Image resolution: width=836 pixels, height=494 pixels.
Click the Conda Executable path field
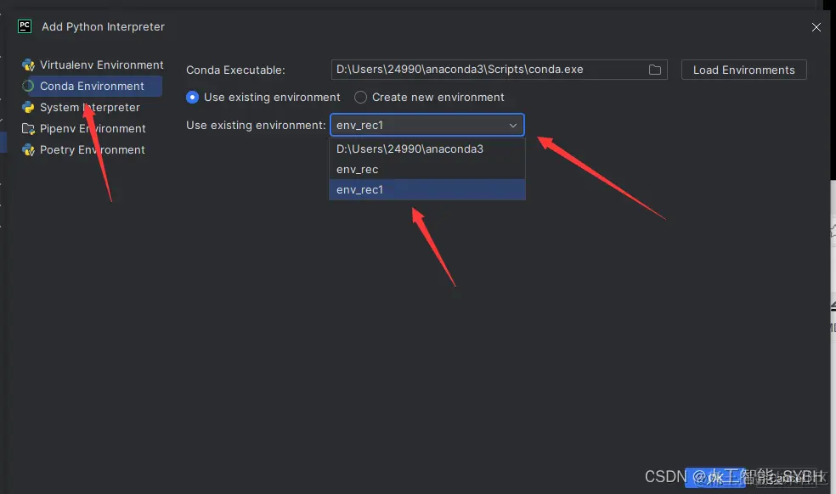[499, 70]
